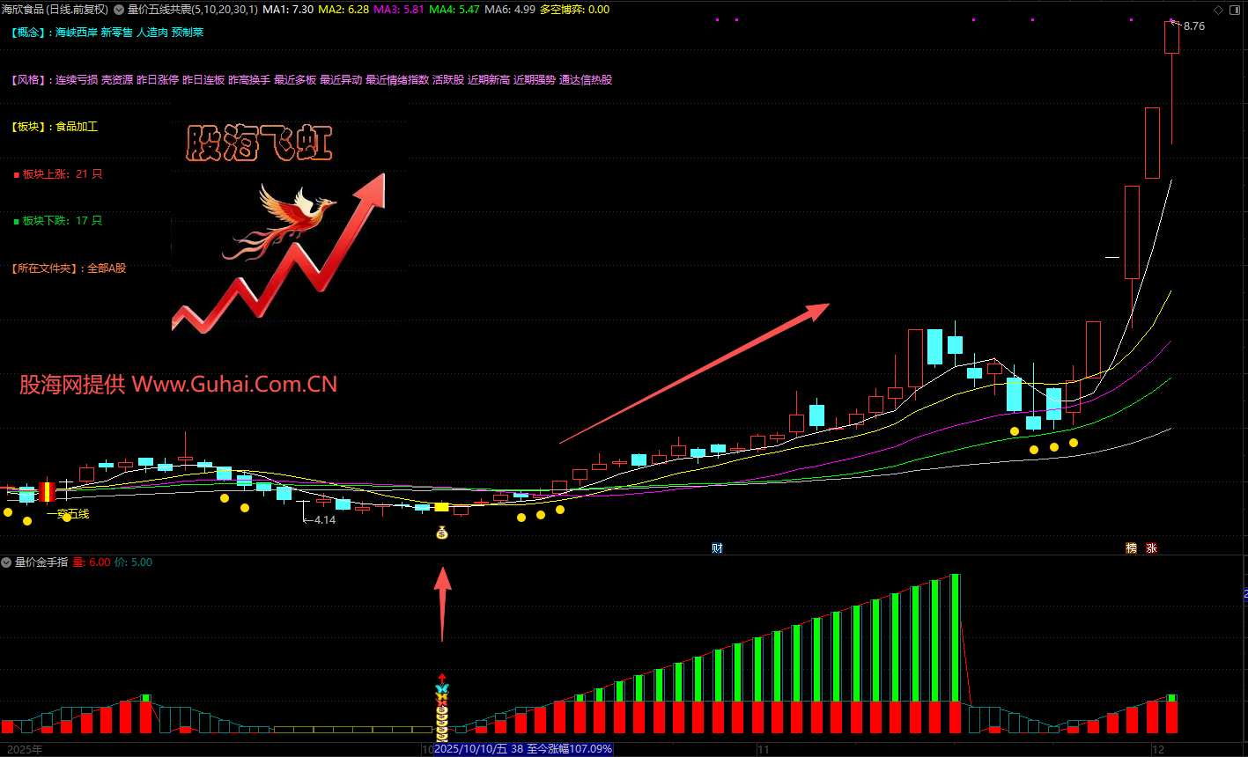The image size is (1248, 757).
Task: Click the 食品加工 sector name
Action: pos(77,127)
